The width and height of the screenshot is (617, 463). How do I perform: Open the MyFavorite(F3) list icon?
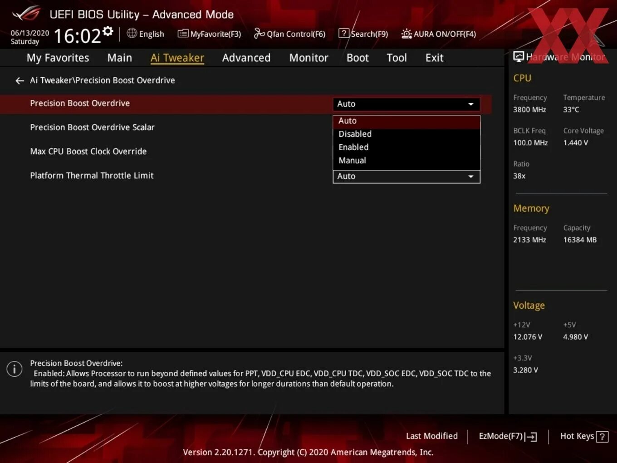click(x=183, y=33)
